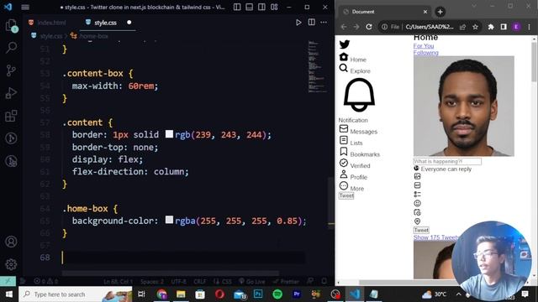Change UTF-8 encoding in status bar
Image resolution: width=538 pixels, height=302 pixels.
point(179,282)
